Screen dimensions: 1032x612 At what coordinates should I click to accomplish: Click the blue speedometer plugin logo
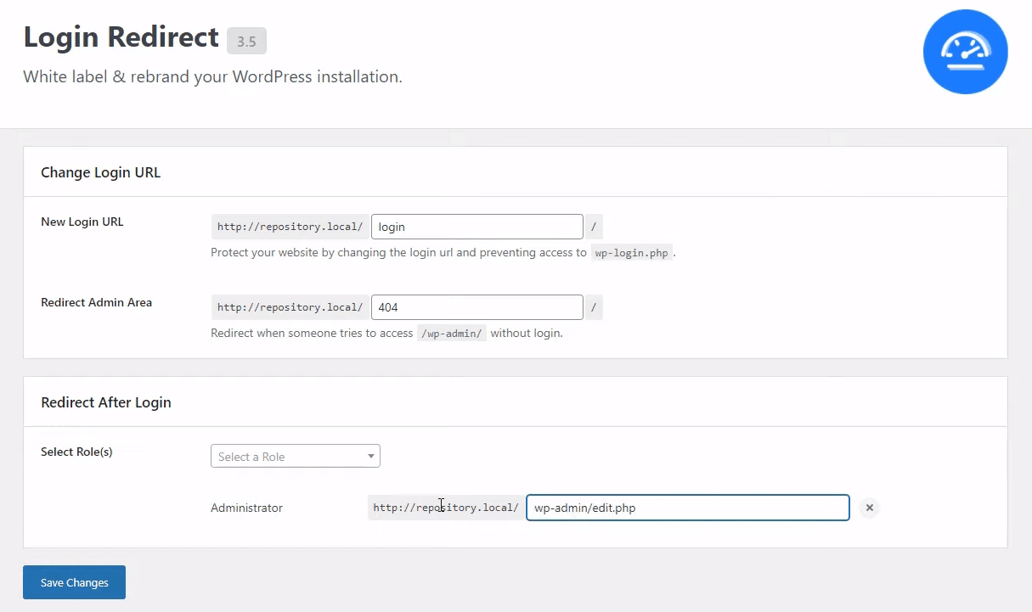pyautogui.click(x=965, y=51)
